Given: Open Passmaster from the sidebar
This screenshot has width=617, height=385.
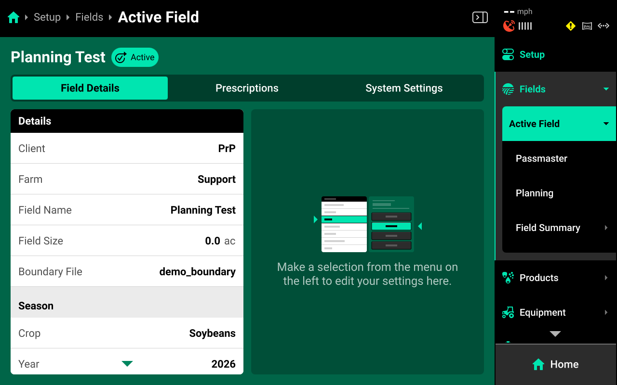Looking at the screenshot, I should [541, 158].
